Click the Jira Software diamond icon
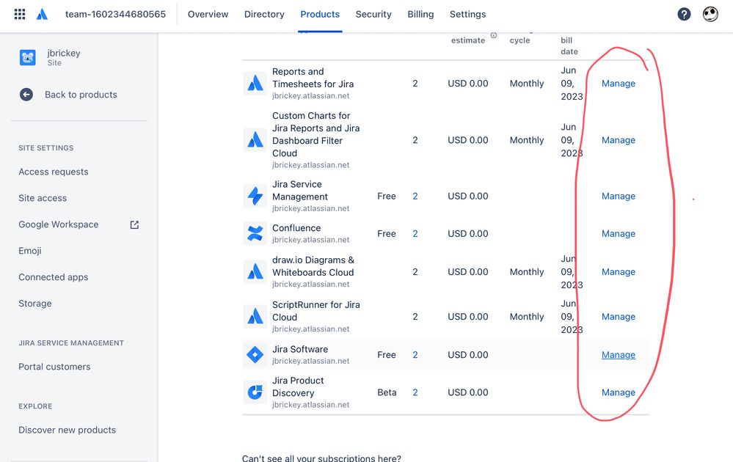 [255, 355]
